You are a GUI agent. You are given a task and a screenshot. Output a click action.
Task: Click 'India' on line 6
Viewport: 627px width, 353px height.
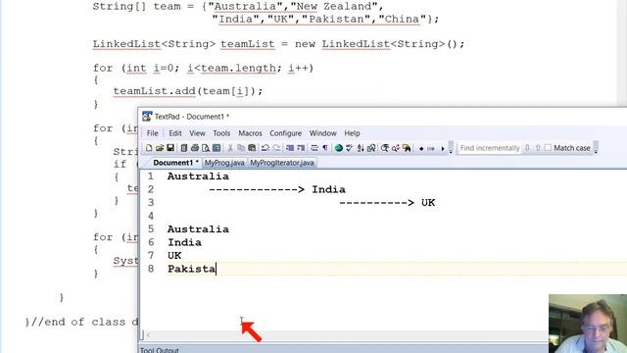[184, 242]
